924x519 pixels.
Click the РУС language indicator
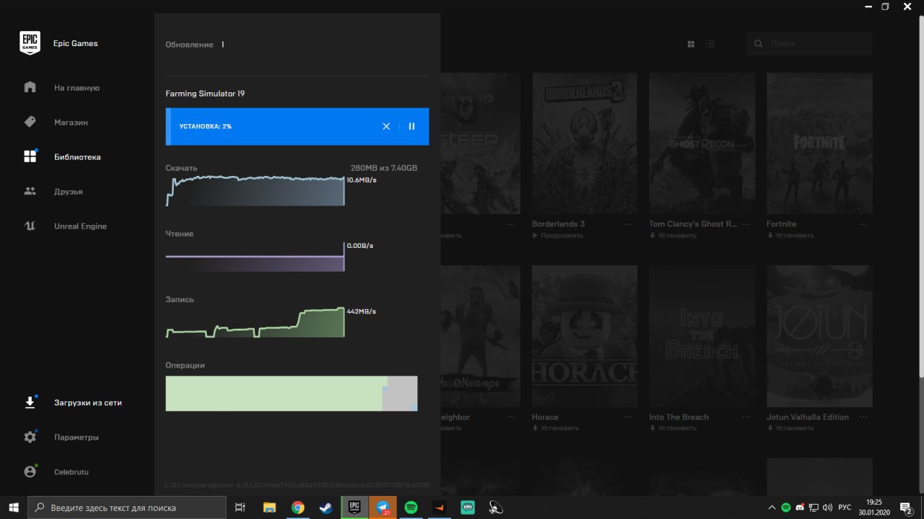(x=843, y=507)
